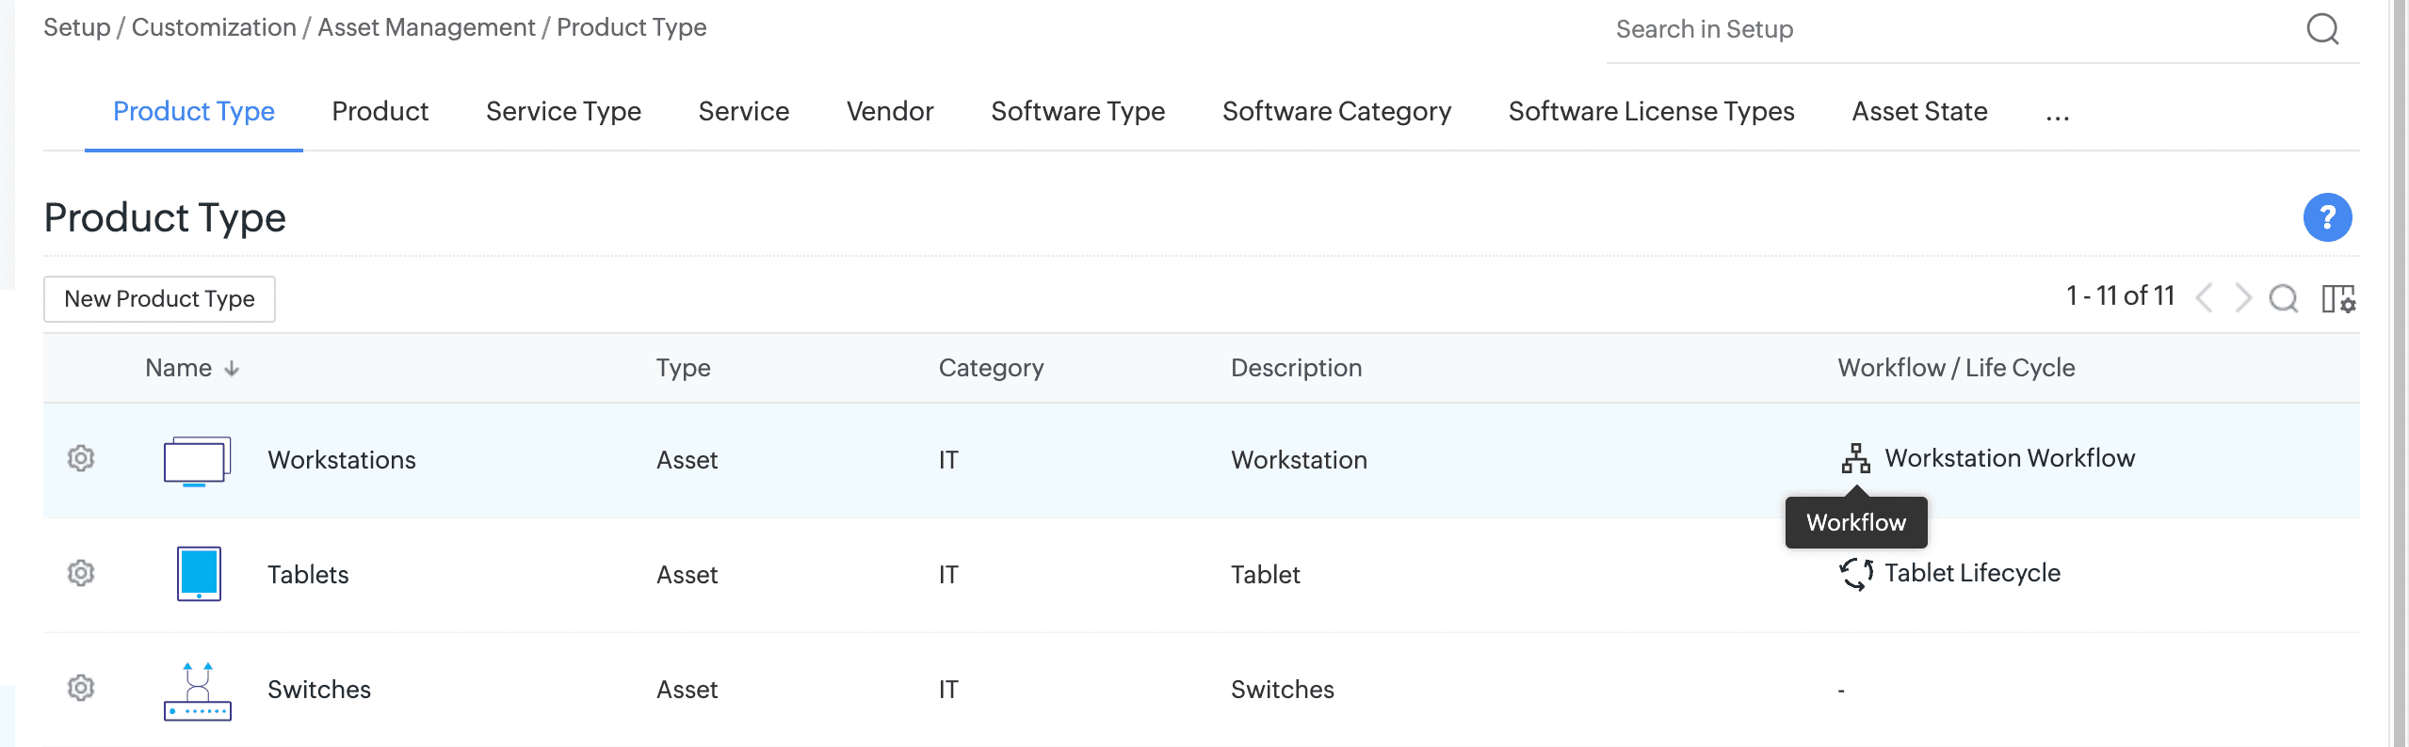Viewport: 2409px width, 747px height.
Task: Click the Workstation Workflow icon
Action: [x=1855, y=458]
